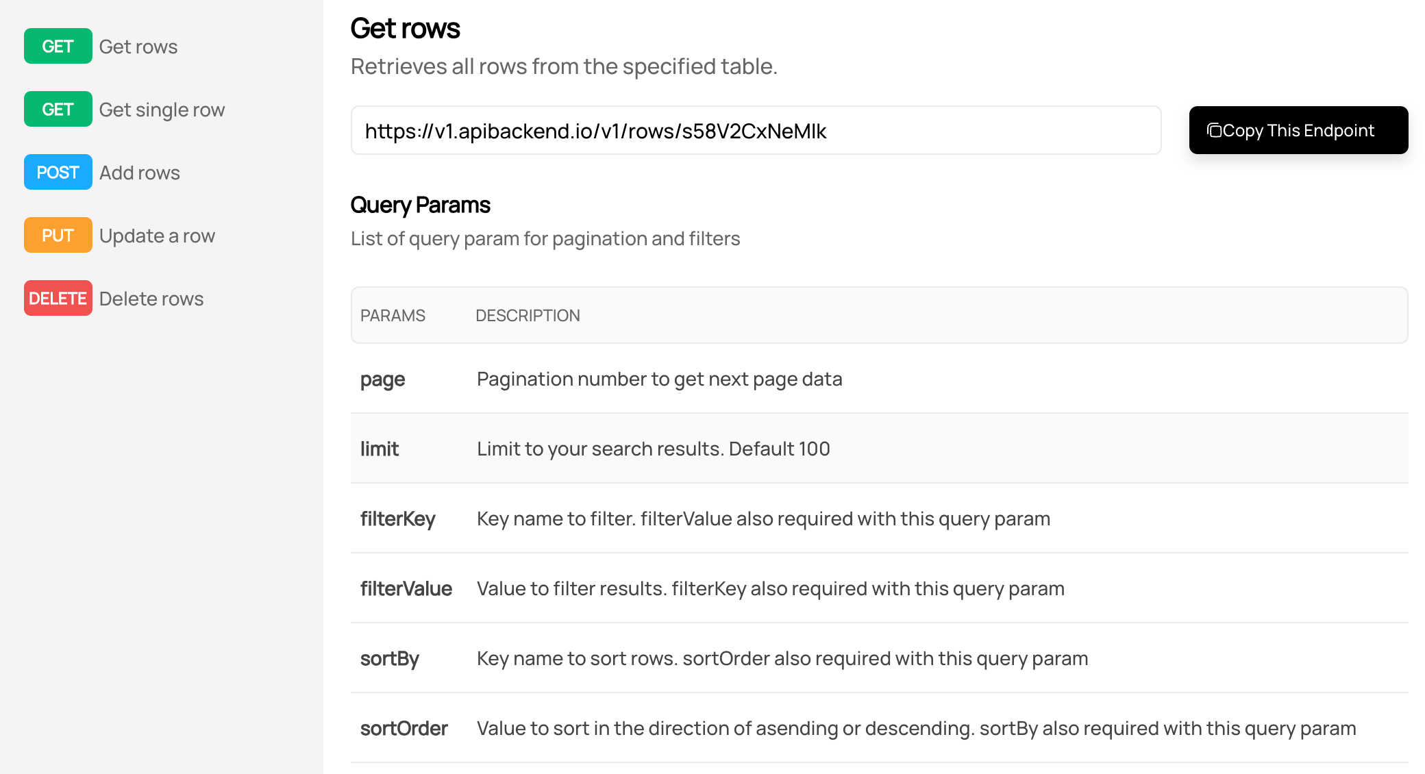Click the page parameter row
The height and width of the screenshot is (774, 1425).
pyautogui.click(x=879, y=379)
